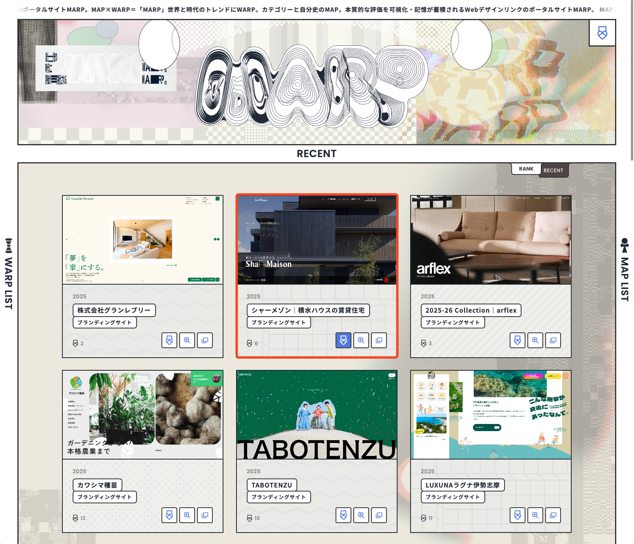634x544 pixels.
Task: Zoom into the arflex card
Action: [535, 340]
